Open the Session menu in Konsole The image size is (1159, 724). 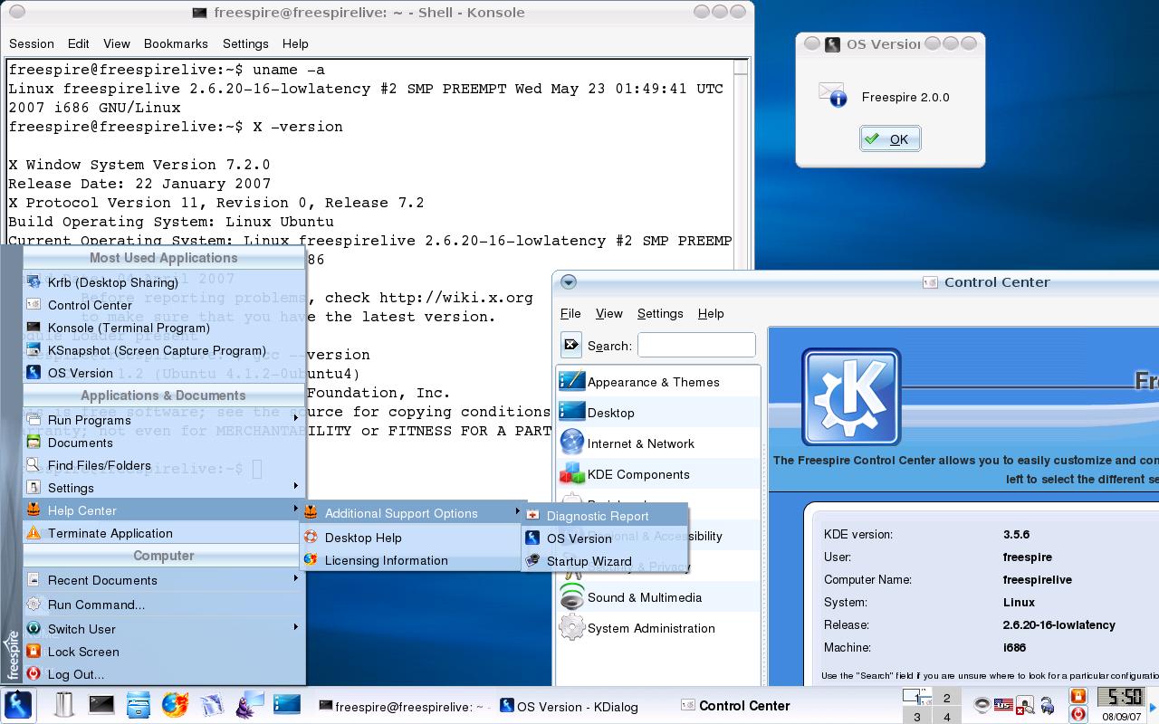[32, 43]
